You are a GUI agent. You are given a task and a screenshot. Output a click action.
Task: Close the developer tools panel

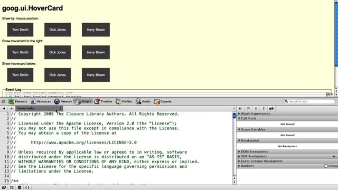3,101
